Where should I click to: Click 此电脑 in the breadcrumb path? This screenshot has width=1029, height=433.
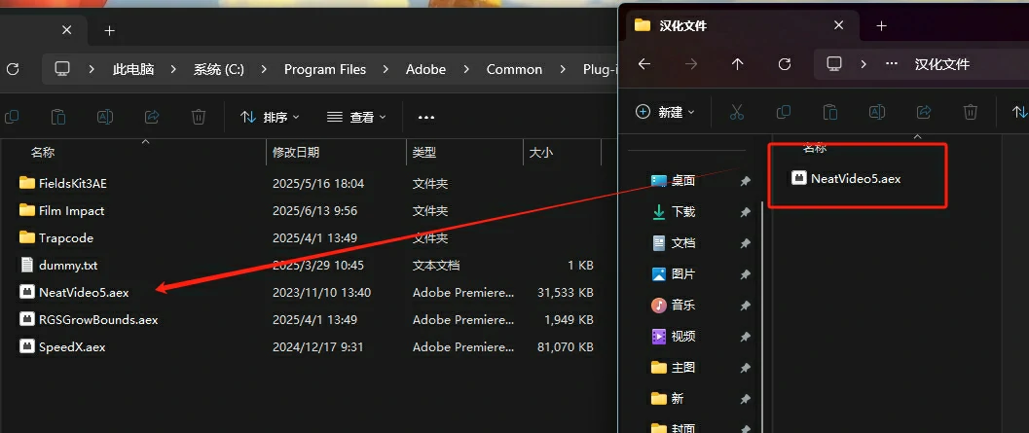point(133,69)
